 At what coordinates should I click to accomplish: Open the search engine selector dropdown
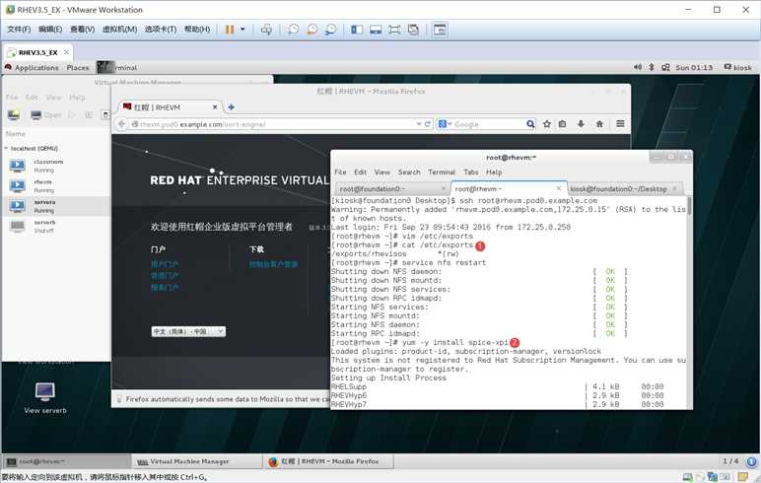(445, 124)
